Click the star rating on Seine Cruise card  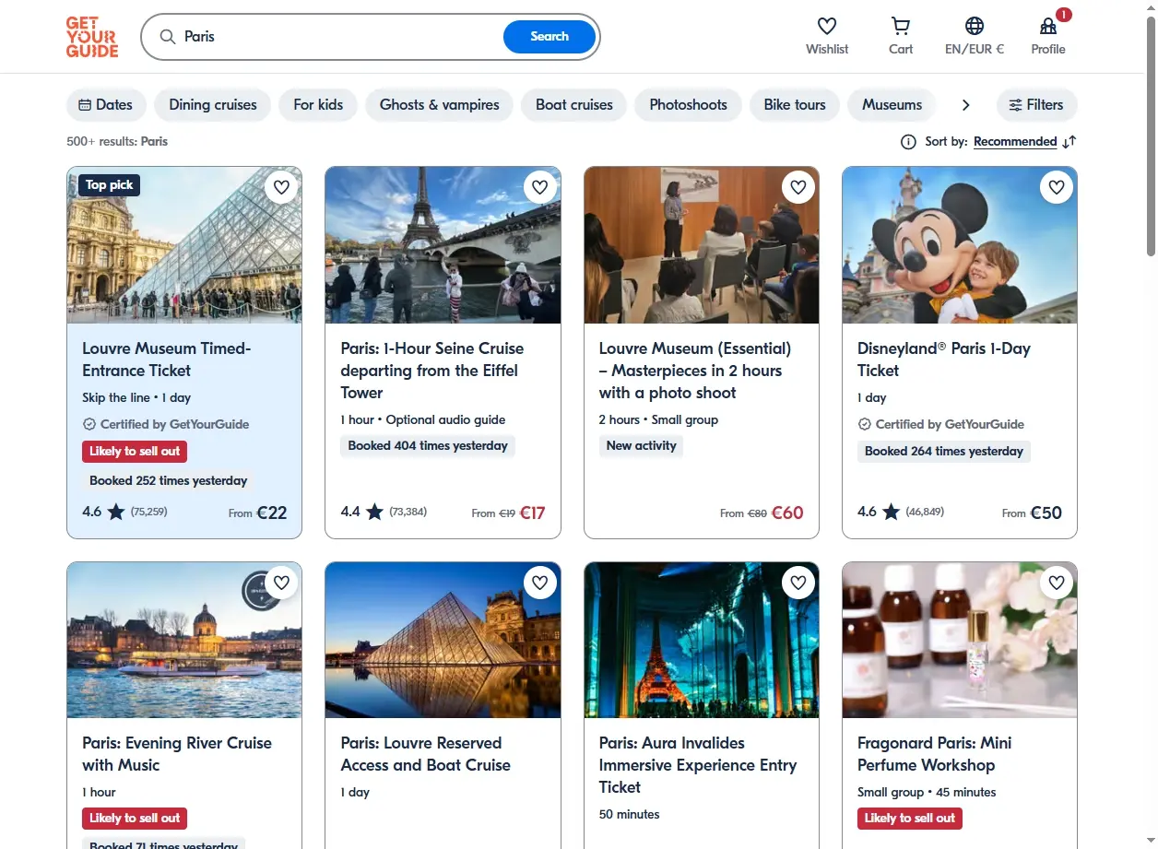tap(374, 512)
